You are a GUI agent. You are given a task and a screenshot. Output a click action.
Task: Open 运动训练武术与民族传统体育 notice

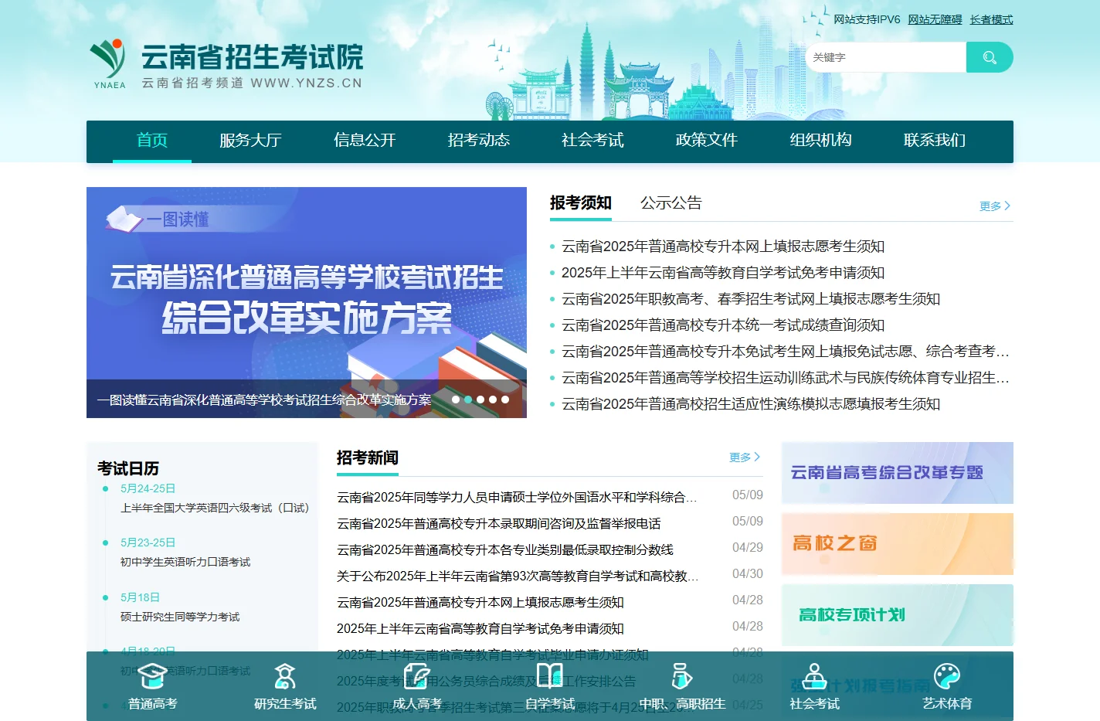tap(786, 378)
